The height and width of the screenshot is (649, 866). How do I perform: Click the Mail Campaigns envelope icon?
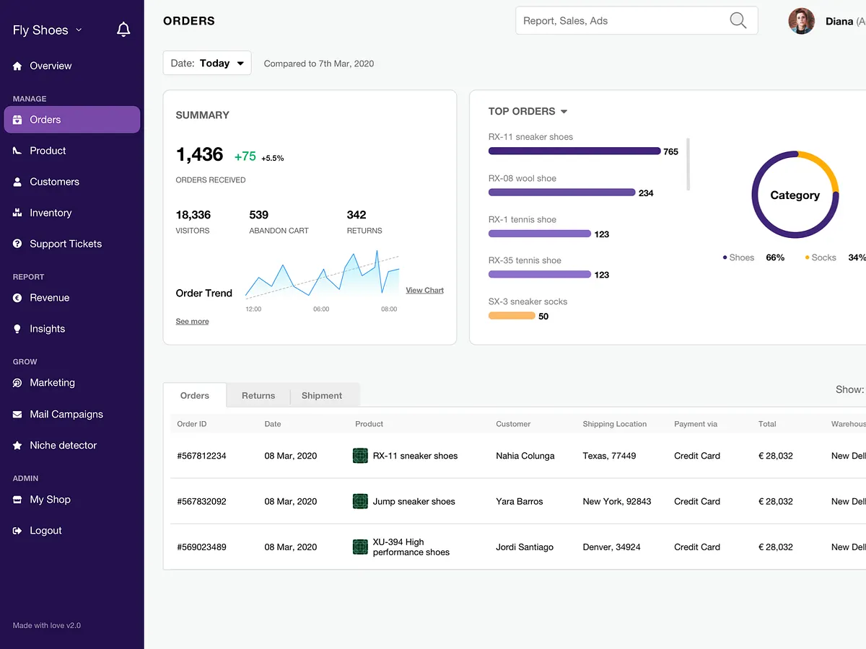point(17,414)
